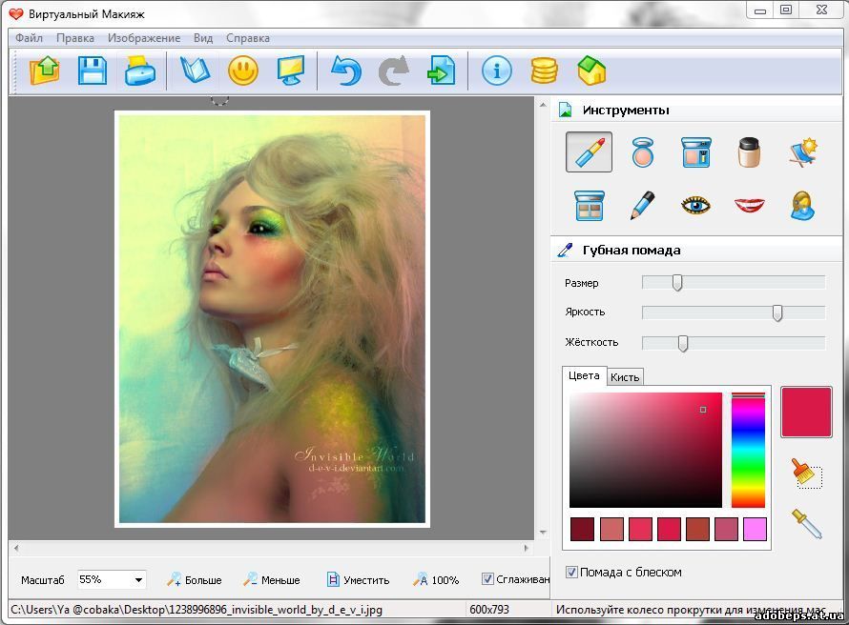The height and width of the screenshot is (625, 849).
Task: Open the blue book icon in toolbar
Action: point(195,71)
